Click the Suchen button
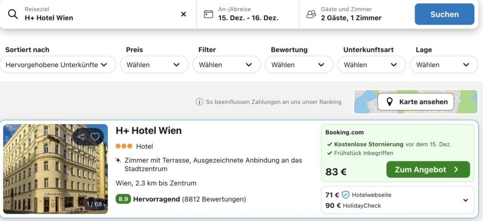 pyautogui.click(x=444, y=14)
